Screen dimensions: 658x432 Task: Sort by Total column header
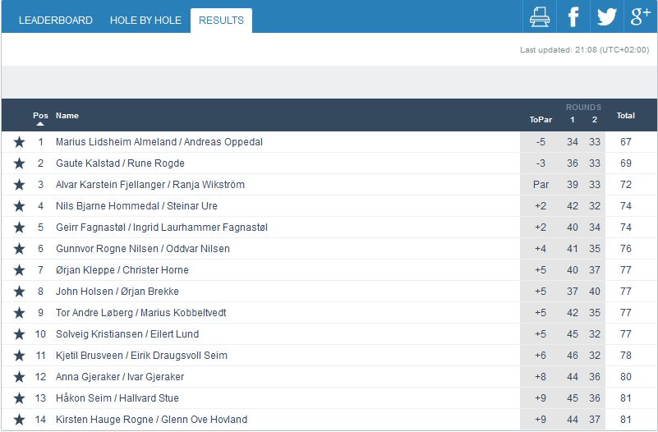tap(626, 116)
